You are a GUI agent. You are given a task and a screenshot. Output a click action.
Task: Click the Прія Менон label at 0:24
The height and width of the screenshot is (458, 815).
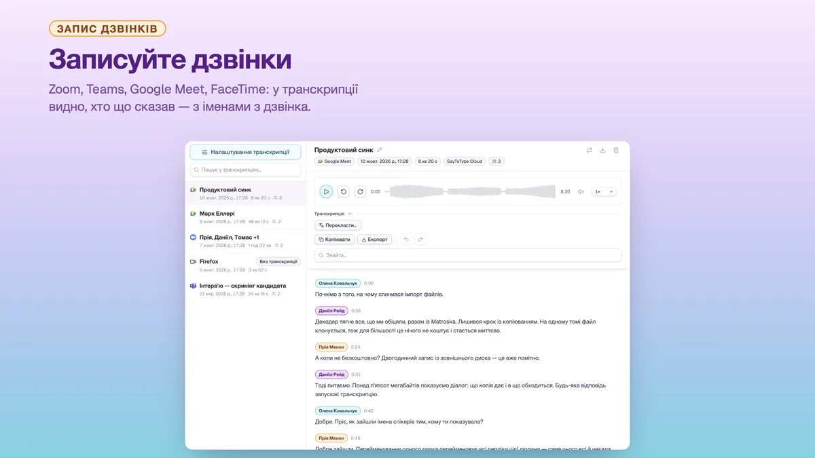tap(331, 347)
